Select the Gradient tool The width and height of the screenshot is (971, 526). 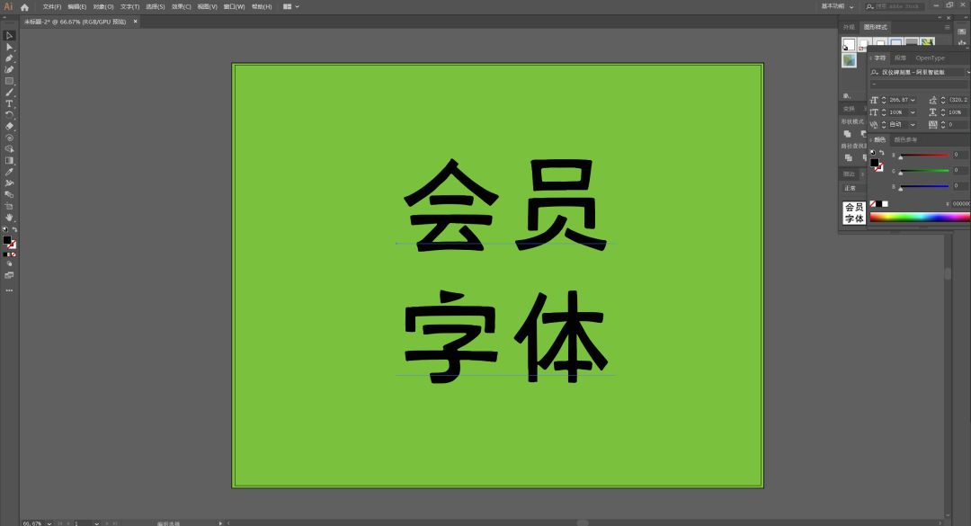[9, 160]
